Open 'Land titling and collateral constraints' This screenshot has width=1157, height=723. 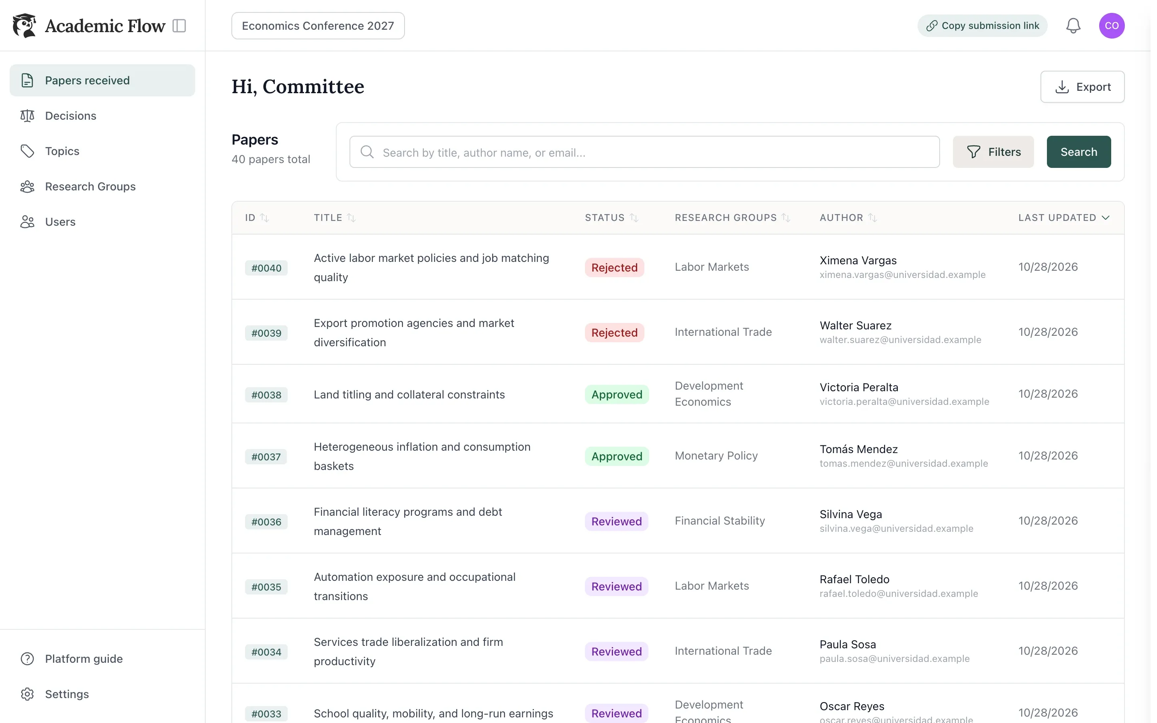click(x=409, y=394)
